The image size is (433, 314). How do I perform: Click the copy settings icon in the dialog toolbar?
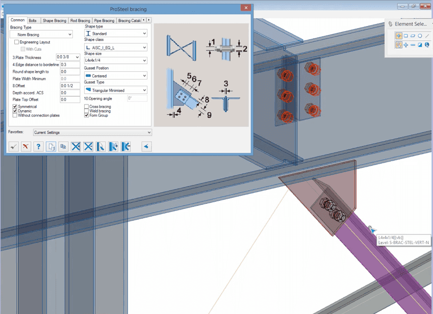click(50, 146)
